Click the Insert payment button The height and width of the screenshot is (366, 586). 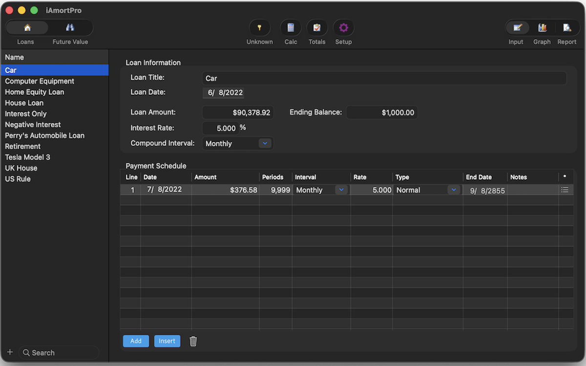(x=167, y=341)
